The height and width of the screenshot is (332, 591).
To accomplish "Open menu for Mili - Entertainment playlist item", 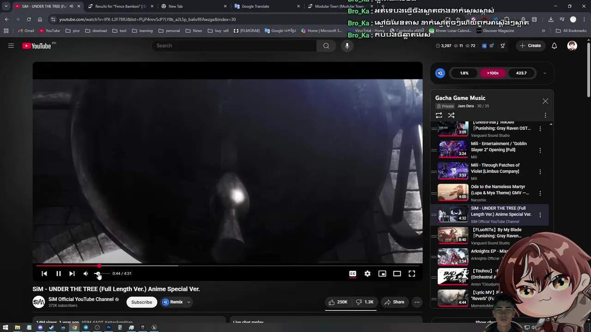I will point(540,150).
